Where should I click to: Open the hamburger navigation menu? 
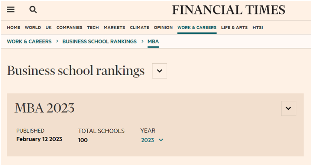(11, 10)
